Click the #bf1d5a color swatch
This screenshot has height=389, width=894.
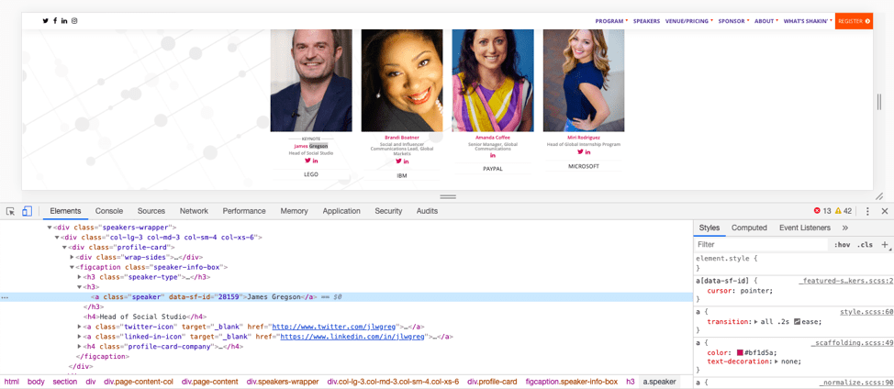click(x=740, y=352)
